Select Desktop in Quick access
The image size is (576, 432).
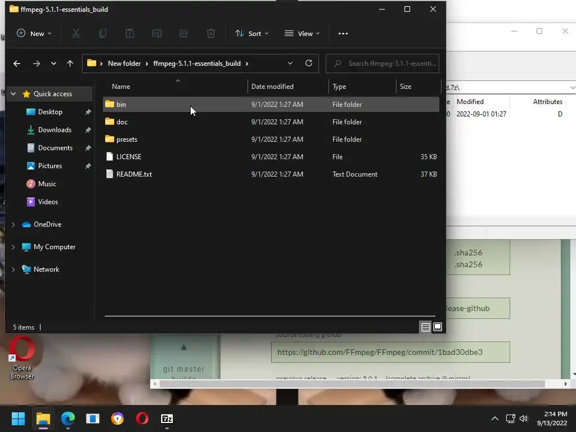[50, 112]
